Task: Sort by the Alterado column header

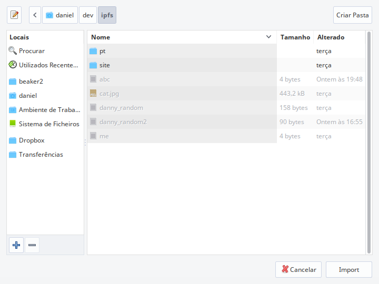Action: point(340,37)
